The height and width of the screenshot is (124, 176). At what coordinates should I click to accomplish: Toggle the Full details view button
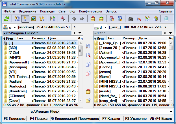pos(25,19)
